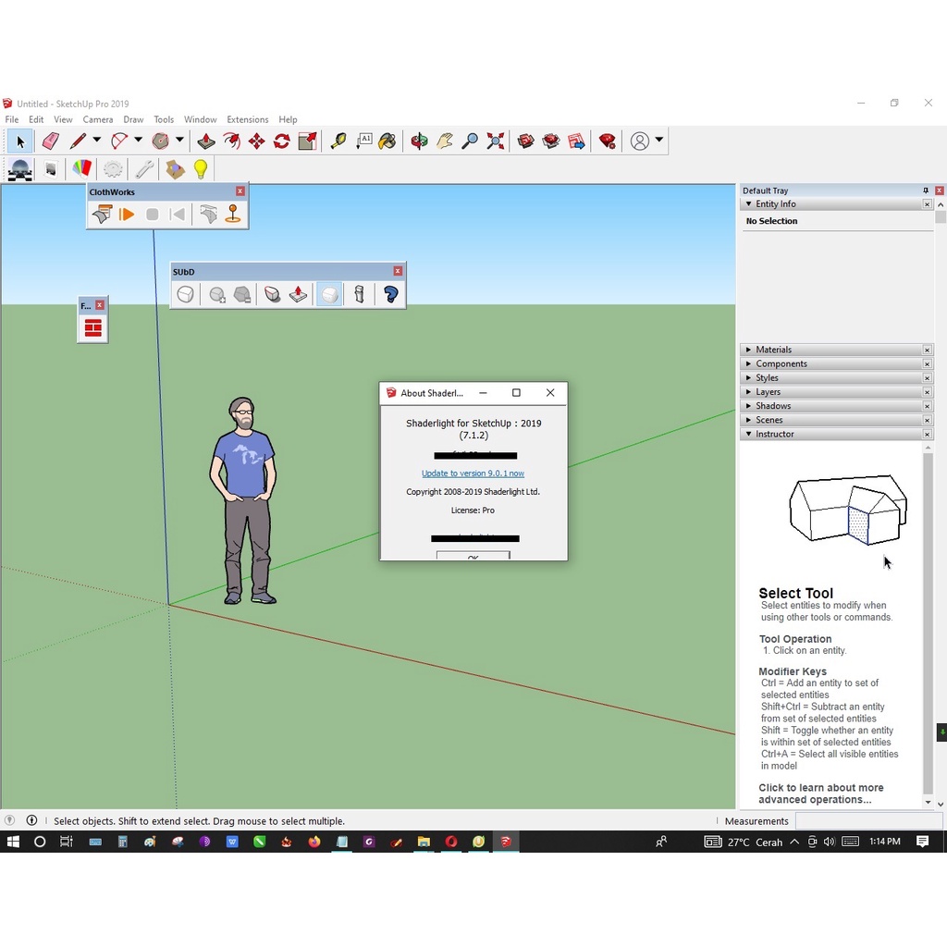
Task: Open the Camera menu
Action: [98, 119]
